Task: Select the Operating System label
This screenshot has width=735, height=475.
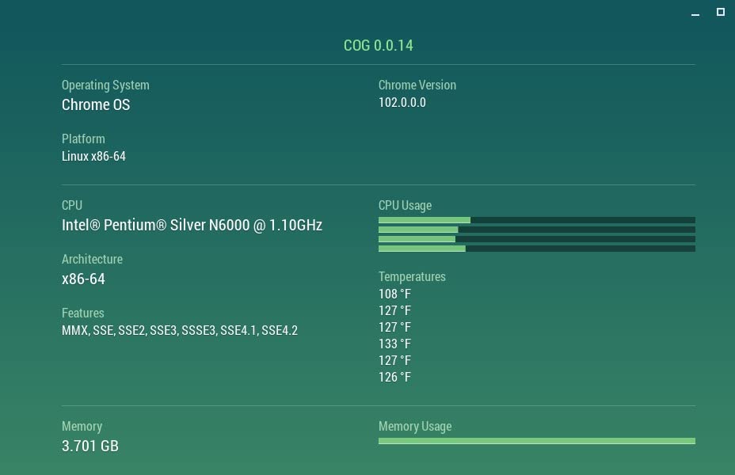Action: tap(105, 85)
